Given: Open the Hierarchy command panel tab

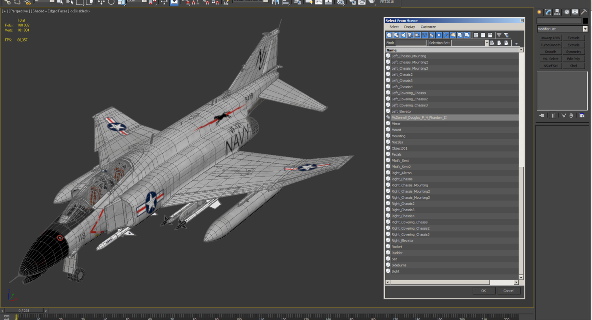Looking at the screenshot, I should (x=557, y=12).
